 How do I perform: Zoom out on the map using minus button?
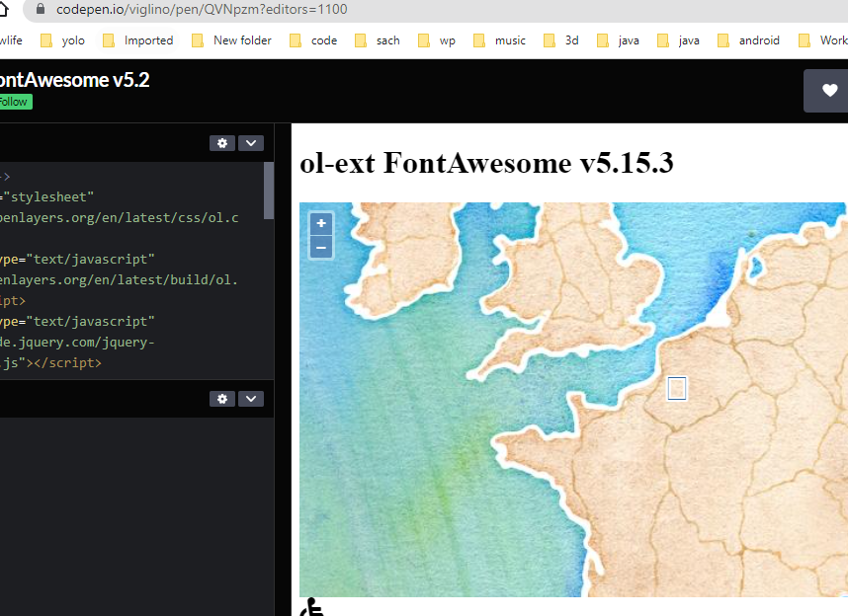coord(320,247)
